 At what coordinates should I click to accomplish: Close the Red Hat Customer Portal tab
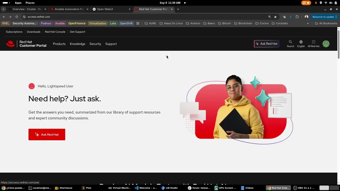pyautogui.click(x=172, y=9)
